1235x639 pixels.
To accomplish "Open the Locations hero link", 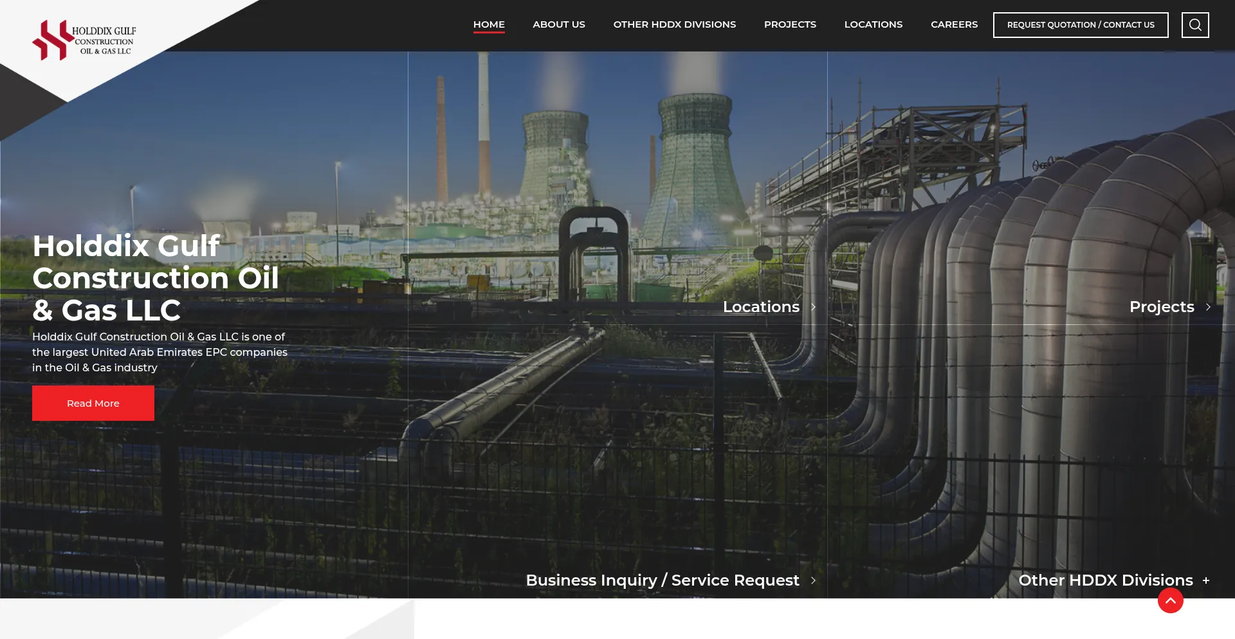I will (x=761, y=307).
